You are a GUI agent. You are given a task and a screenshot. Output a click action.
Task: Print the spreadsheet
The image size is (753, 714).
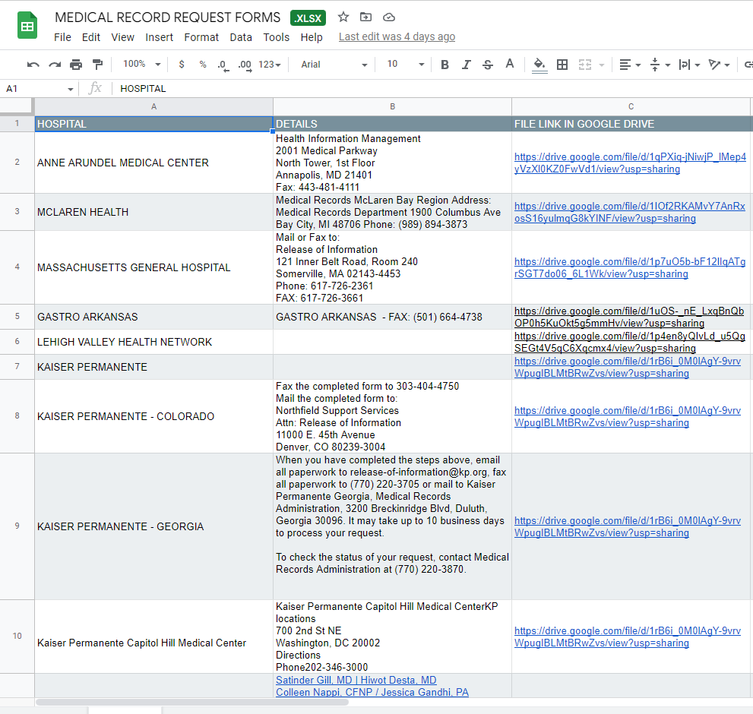click(x=76, y=65)
